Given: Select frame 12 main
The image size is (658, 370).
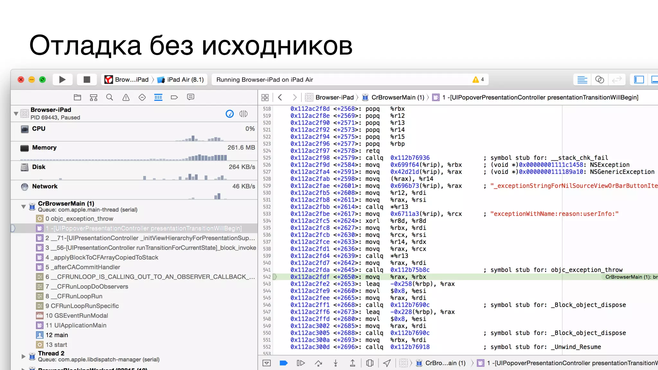Looking at the screenshot, I should click(134, 335).
